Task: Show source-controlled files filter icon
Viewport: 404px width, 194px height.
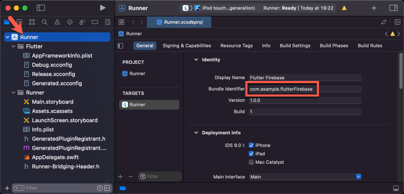Action: pos(107,188)
